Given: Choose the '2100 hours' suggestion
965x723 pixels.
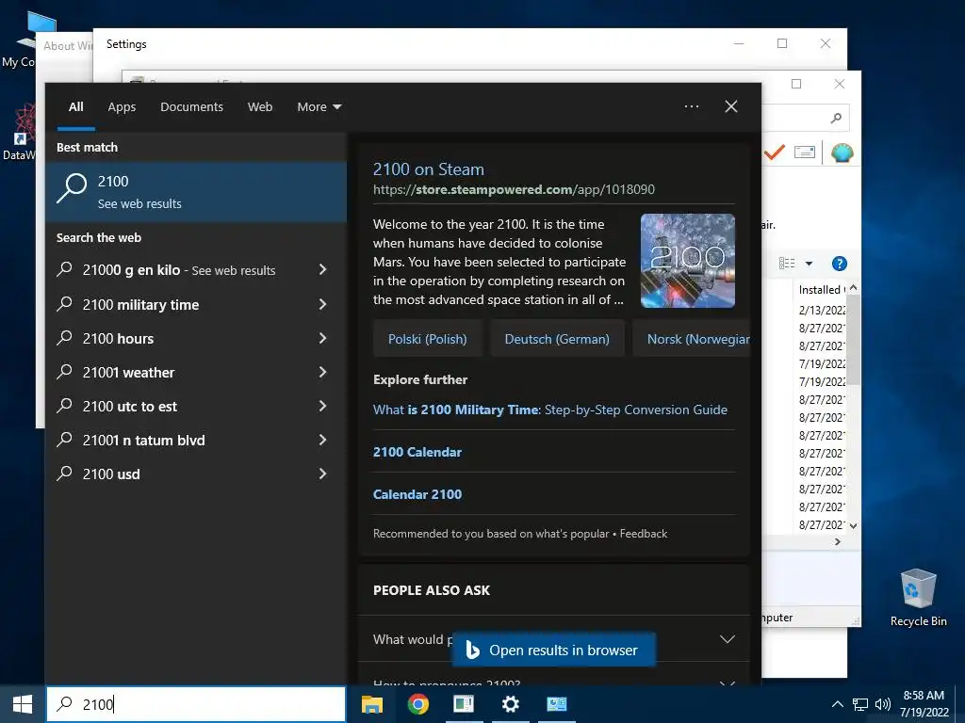Looking at the screenshot, I should pyautogui.click(x=118, y=338).
